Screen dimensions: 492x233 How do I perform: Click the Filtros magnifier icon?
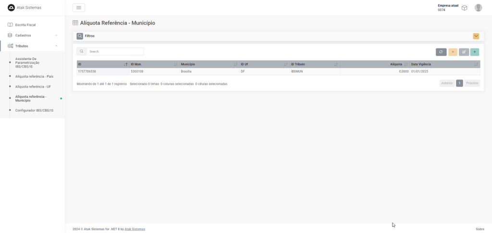click(x=80, y=36)
